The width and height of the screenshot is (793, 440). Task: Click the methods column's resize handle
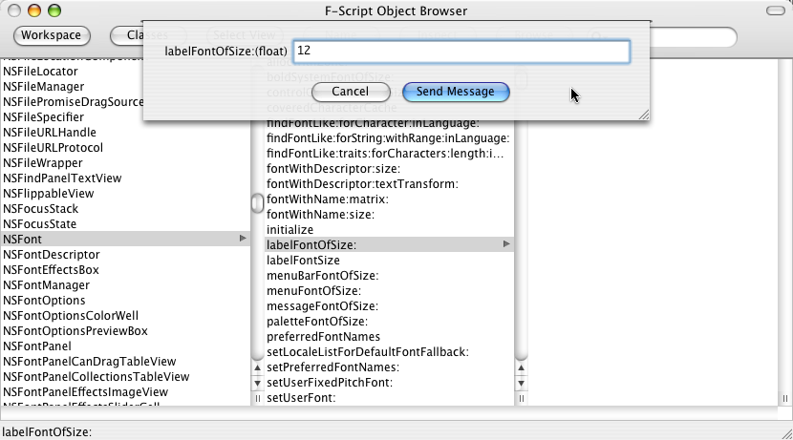tap(521, 397)
